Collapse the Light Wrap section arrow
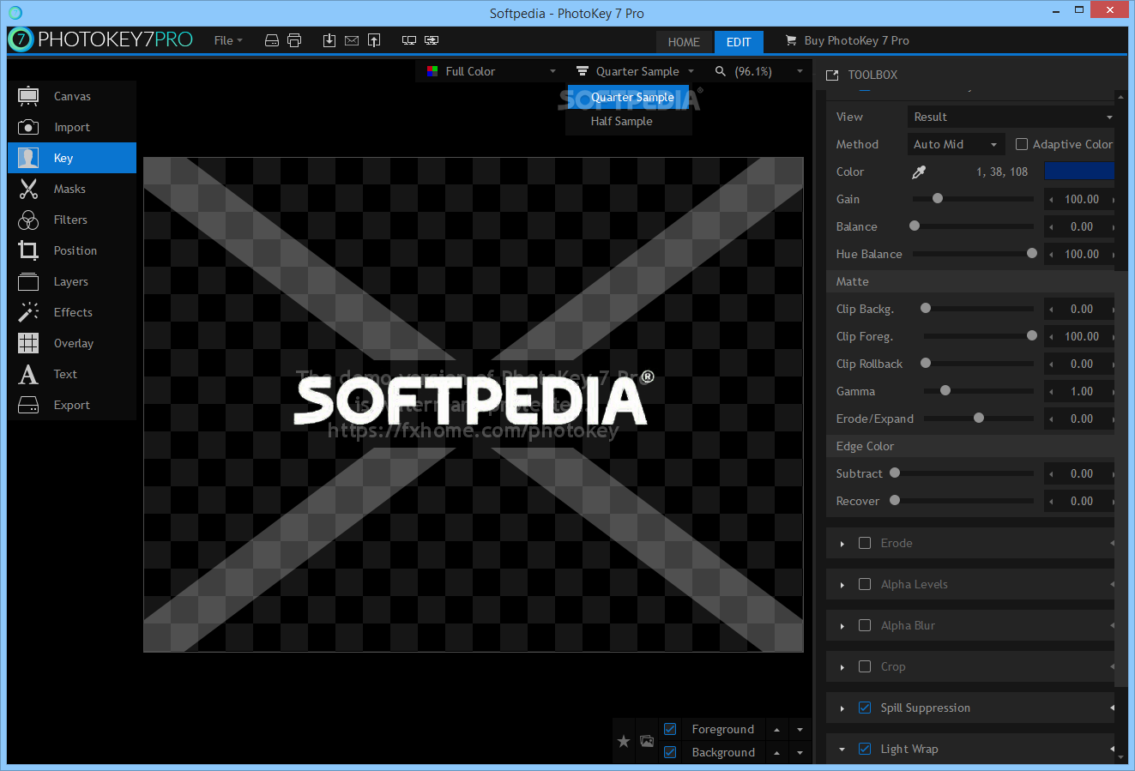The height and width of the screenshot is (771, 1135). pos(842,750)
